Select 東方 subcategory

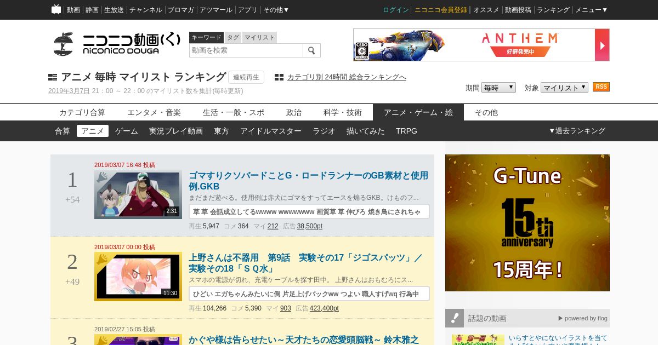click(222, 131)
